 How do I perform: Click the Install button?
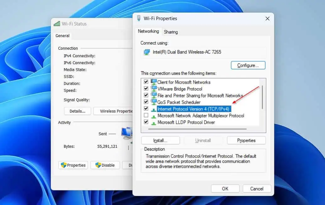click(x=160, y=141)
